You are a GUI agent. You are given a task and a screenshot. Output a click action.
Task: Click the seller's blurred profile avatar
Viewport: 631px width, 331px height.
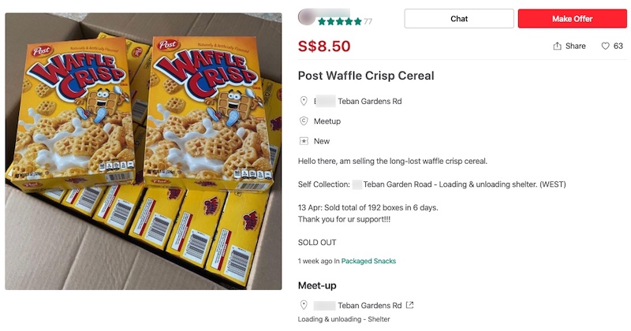(308, 16)
